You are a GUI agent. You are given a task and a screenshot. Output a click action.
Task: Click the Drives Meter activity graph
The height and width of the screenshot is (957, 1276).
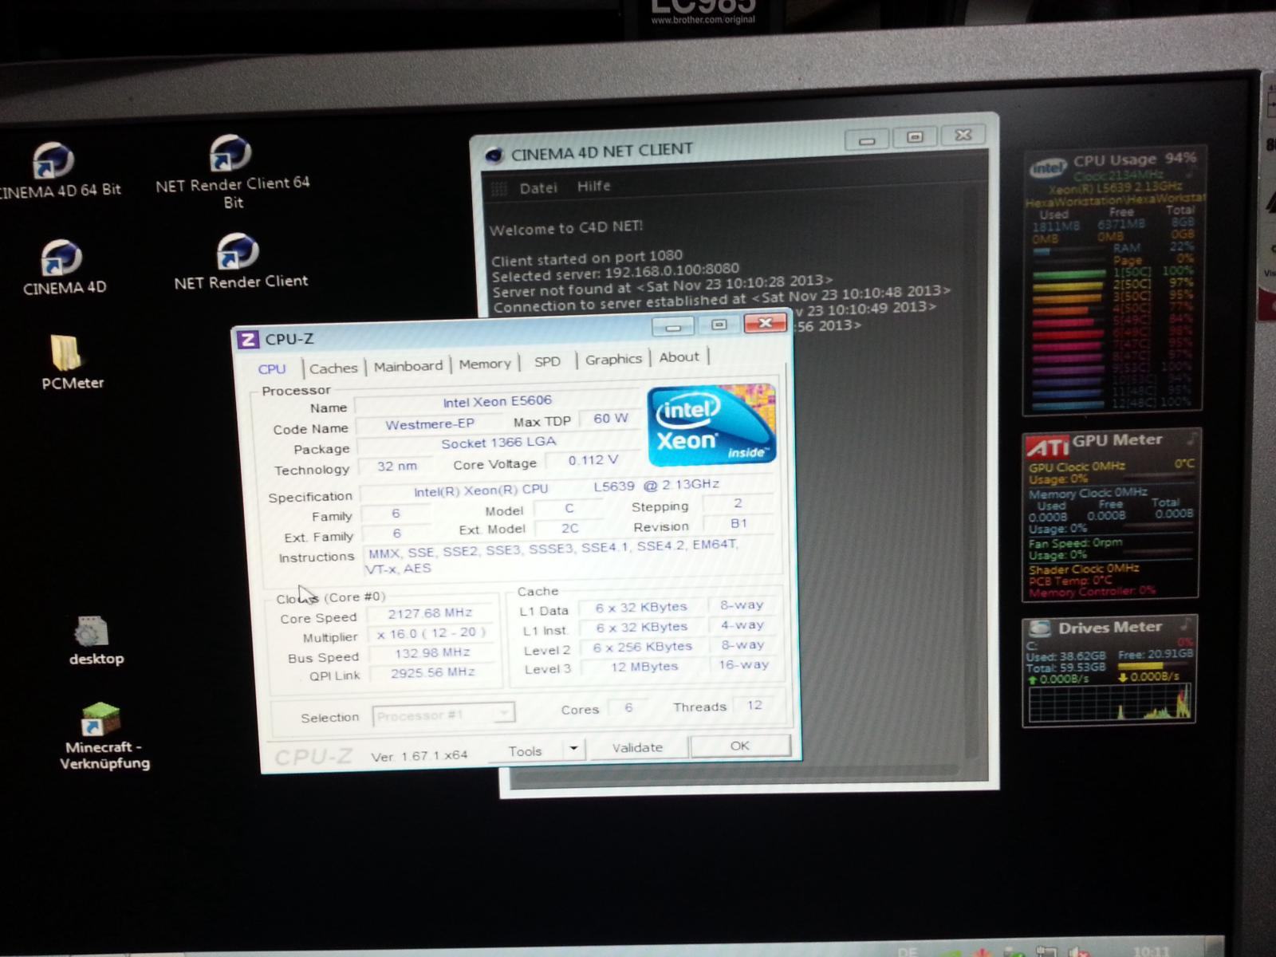tap(1109, 703)
